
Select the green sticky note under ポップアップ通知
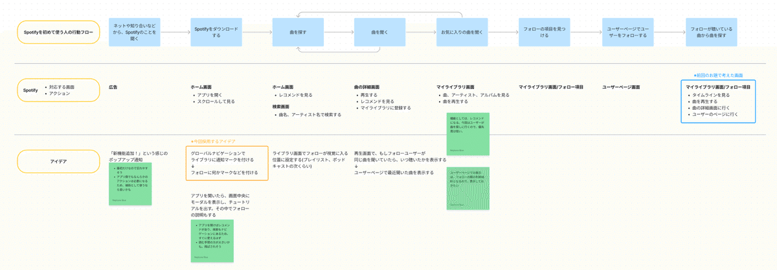click(130, 184)
